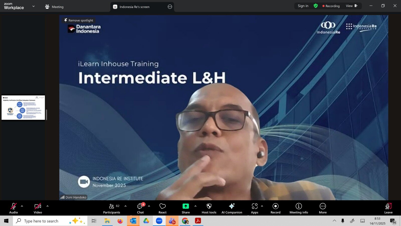Switch to the Meeting tab
The height and width of the screenshot is (226, 401).
point(54,7)
